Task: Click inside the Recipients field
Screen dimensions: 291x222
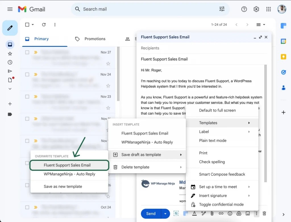Action: tap(159, 48)
